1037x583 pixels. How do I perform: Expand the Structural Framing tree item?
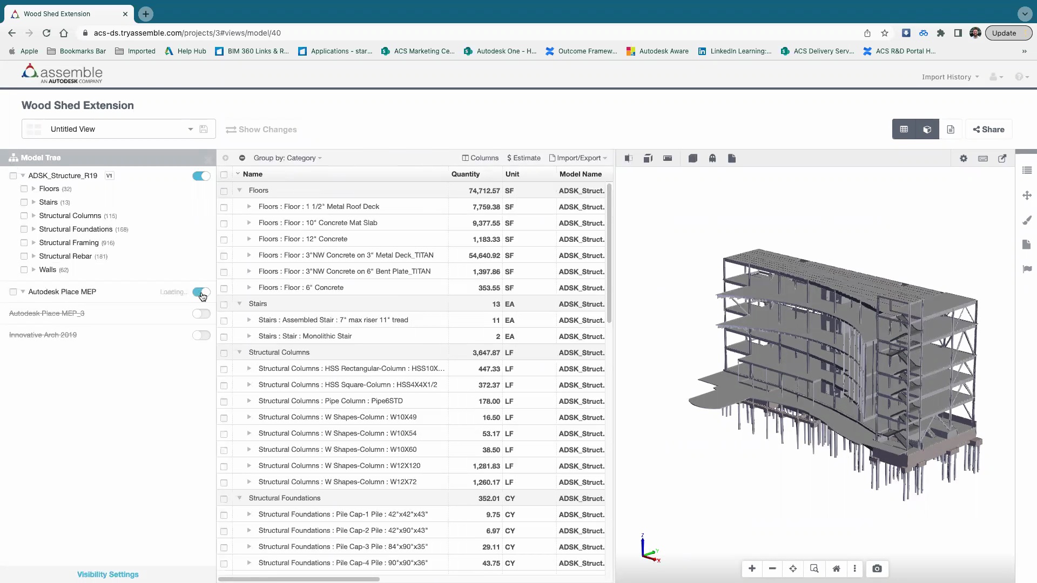[x=33, y=242]
